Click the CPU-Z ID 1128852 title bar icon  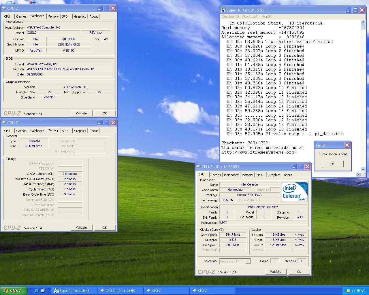click(198, 167)
